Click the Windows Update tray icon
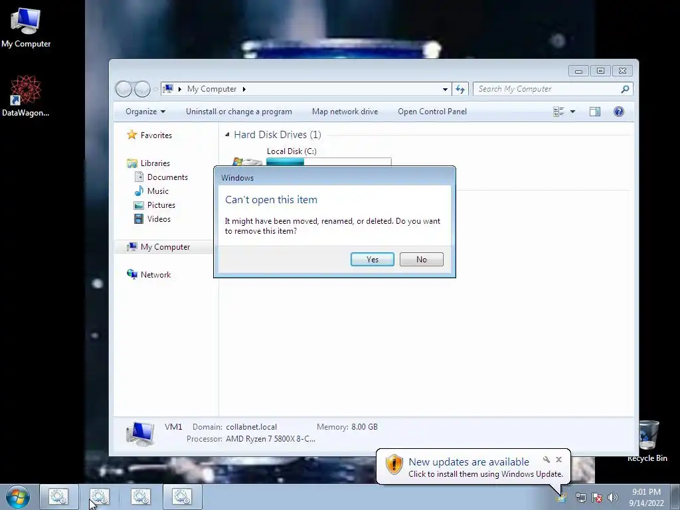Screen dimensions: 680x510 point(562,497)
